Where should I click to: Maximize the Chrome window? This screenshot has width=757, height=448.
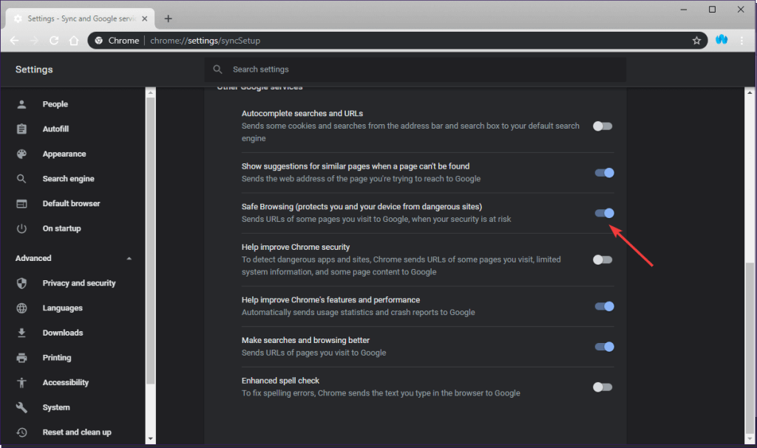point(712,9)
